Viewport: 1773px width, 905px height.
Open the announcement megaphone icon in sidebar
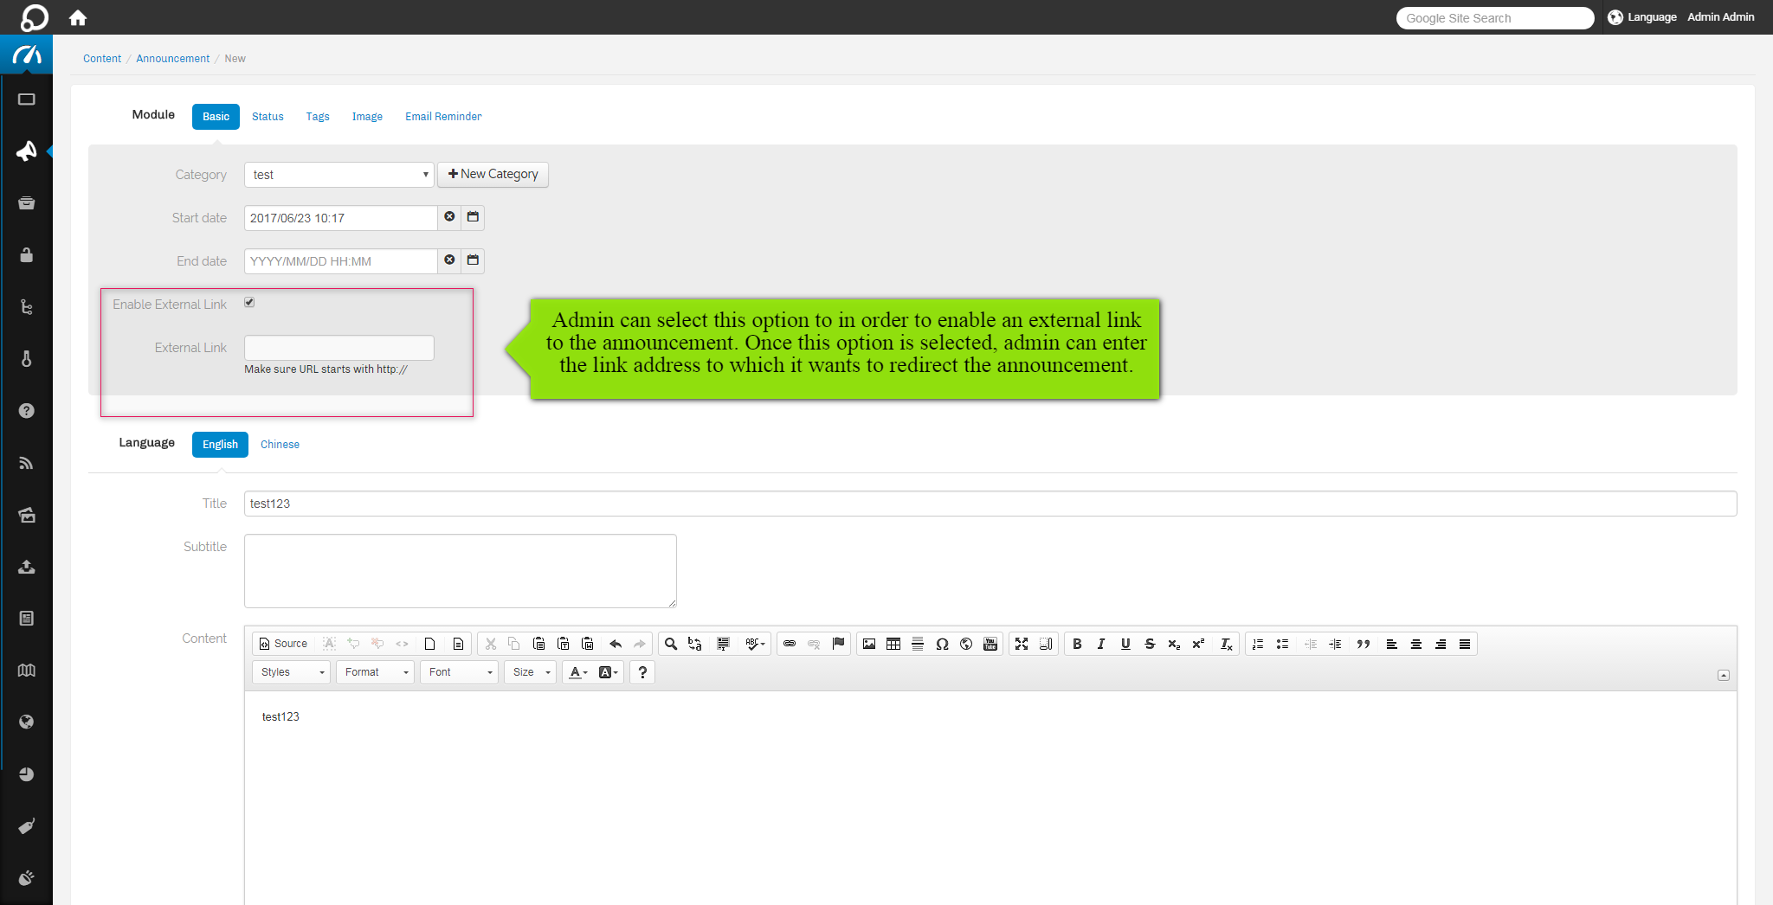coord(27,151)
